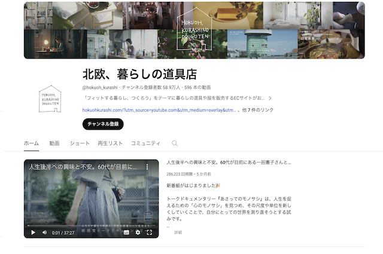This screenshot has width=383, height=254.
Task: Search within the channel using magnifier icon
Action: click(175, 143)
